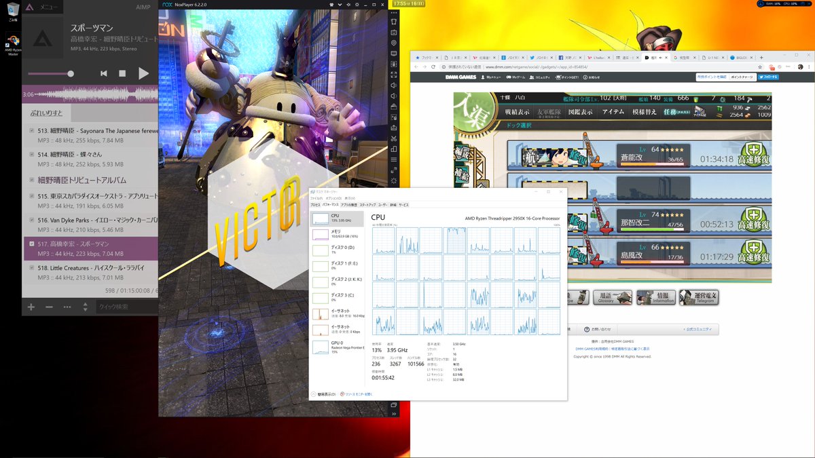815x458 pixels.
Task: Click the ポイントチャージ button
Action: (x=743, y=77)
